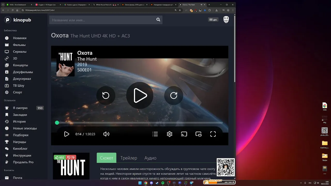Open player settings gear
The height and width of the screenshot is (186, 331).
(x=170, y=134)
